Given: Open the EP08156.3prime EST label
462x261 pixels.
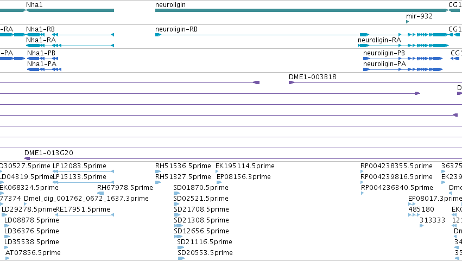Looking at the screenshot, I should coord(243,177).
